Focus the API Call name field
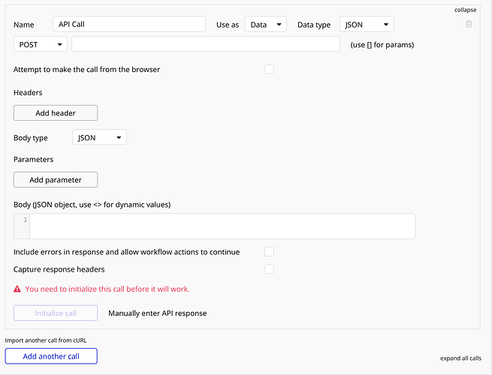The image size is (492, 375). [129, 25]
